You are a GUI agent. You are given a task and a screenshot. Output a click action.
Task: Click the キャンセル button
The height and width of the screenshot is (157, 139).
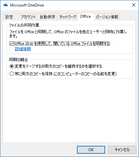click(122, 150)
